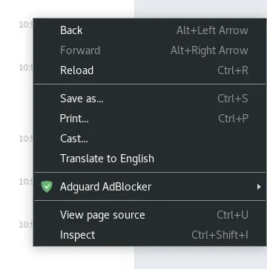The image size is (267, 269).
Task: Expand the Adguard AdBlocker submenu arrow
Action: (259, 187)
